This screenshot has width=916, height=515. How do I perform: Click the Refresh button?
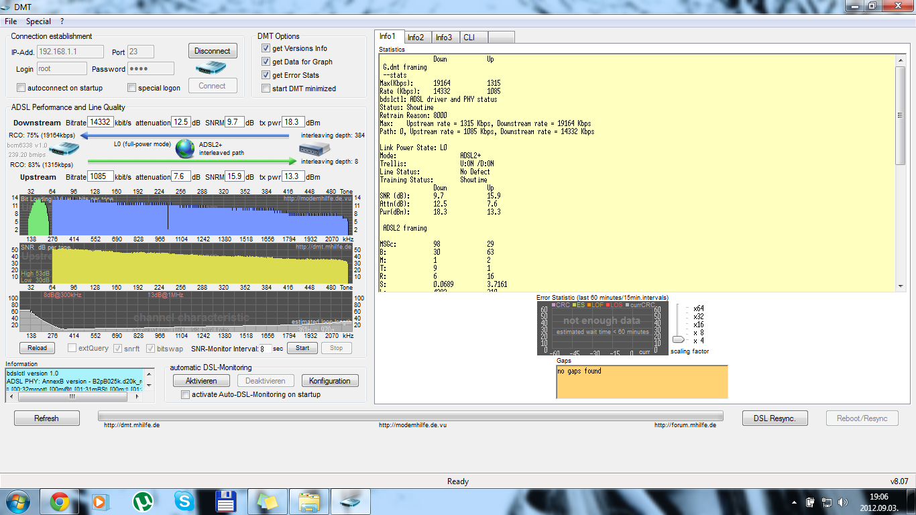pyautogui.click(x=47, y=418)
